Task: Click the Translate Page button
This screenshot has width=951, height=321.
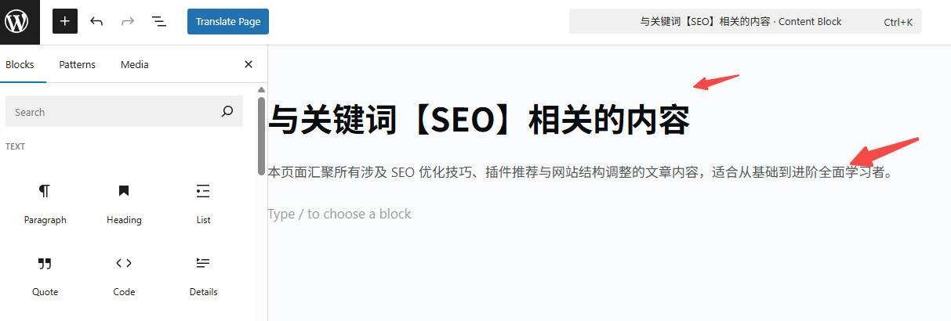Action: [228, 22]
